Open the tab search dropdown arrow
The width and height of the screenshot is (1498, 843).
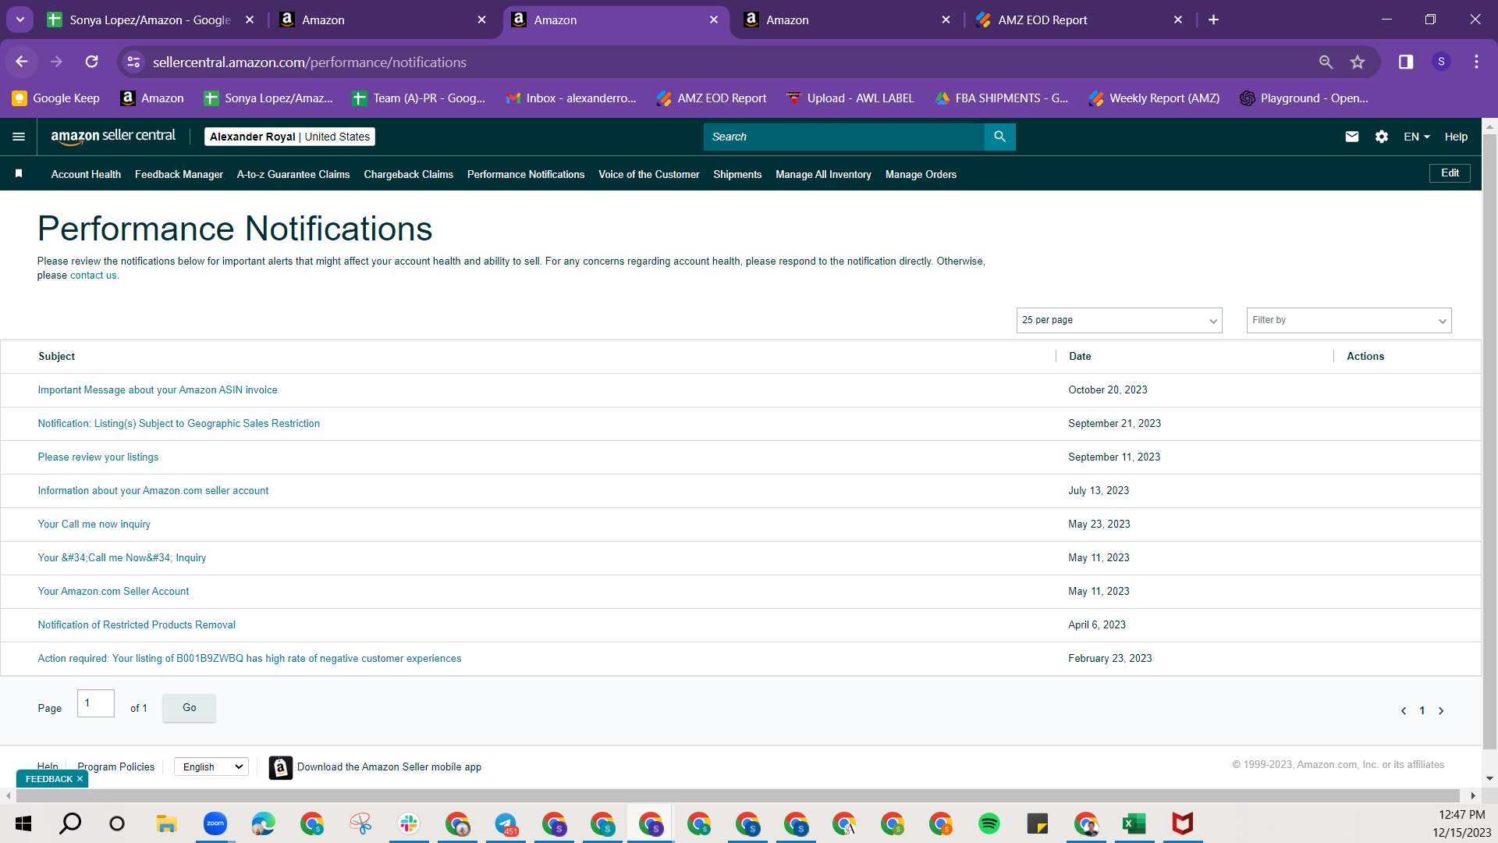(x=20, y=20)
